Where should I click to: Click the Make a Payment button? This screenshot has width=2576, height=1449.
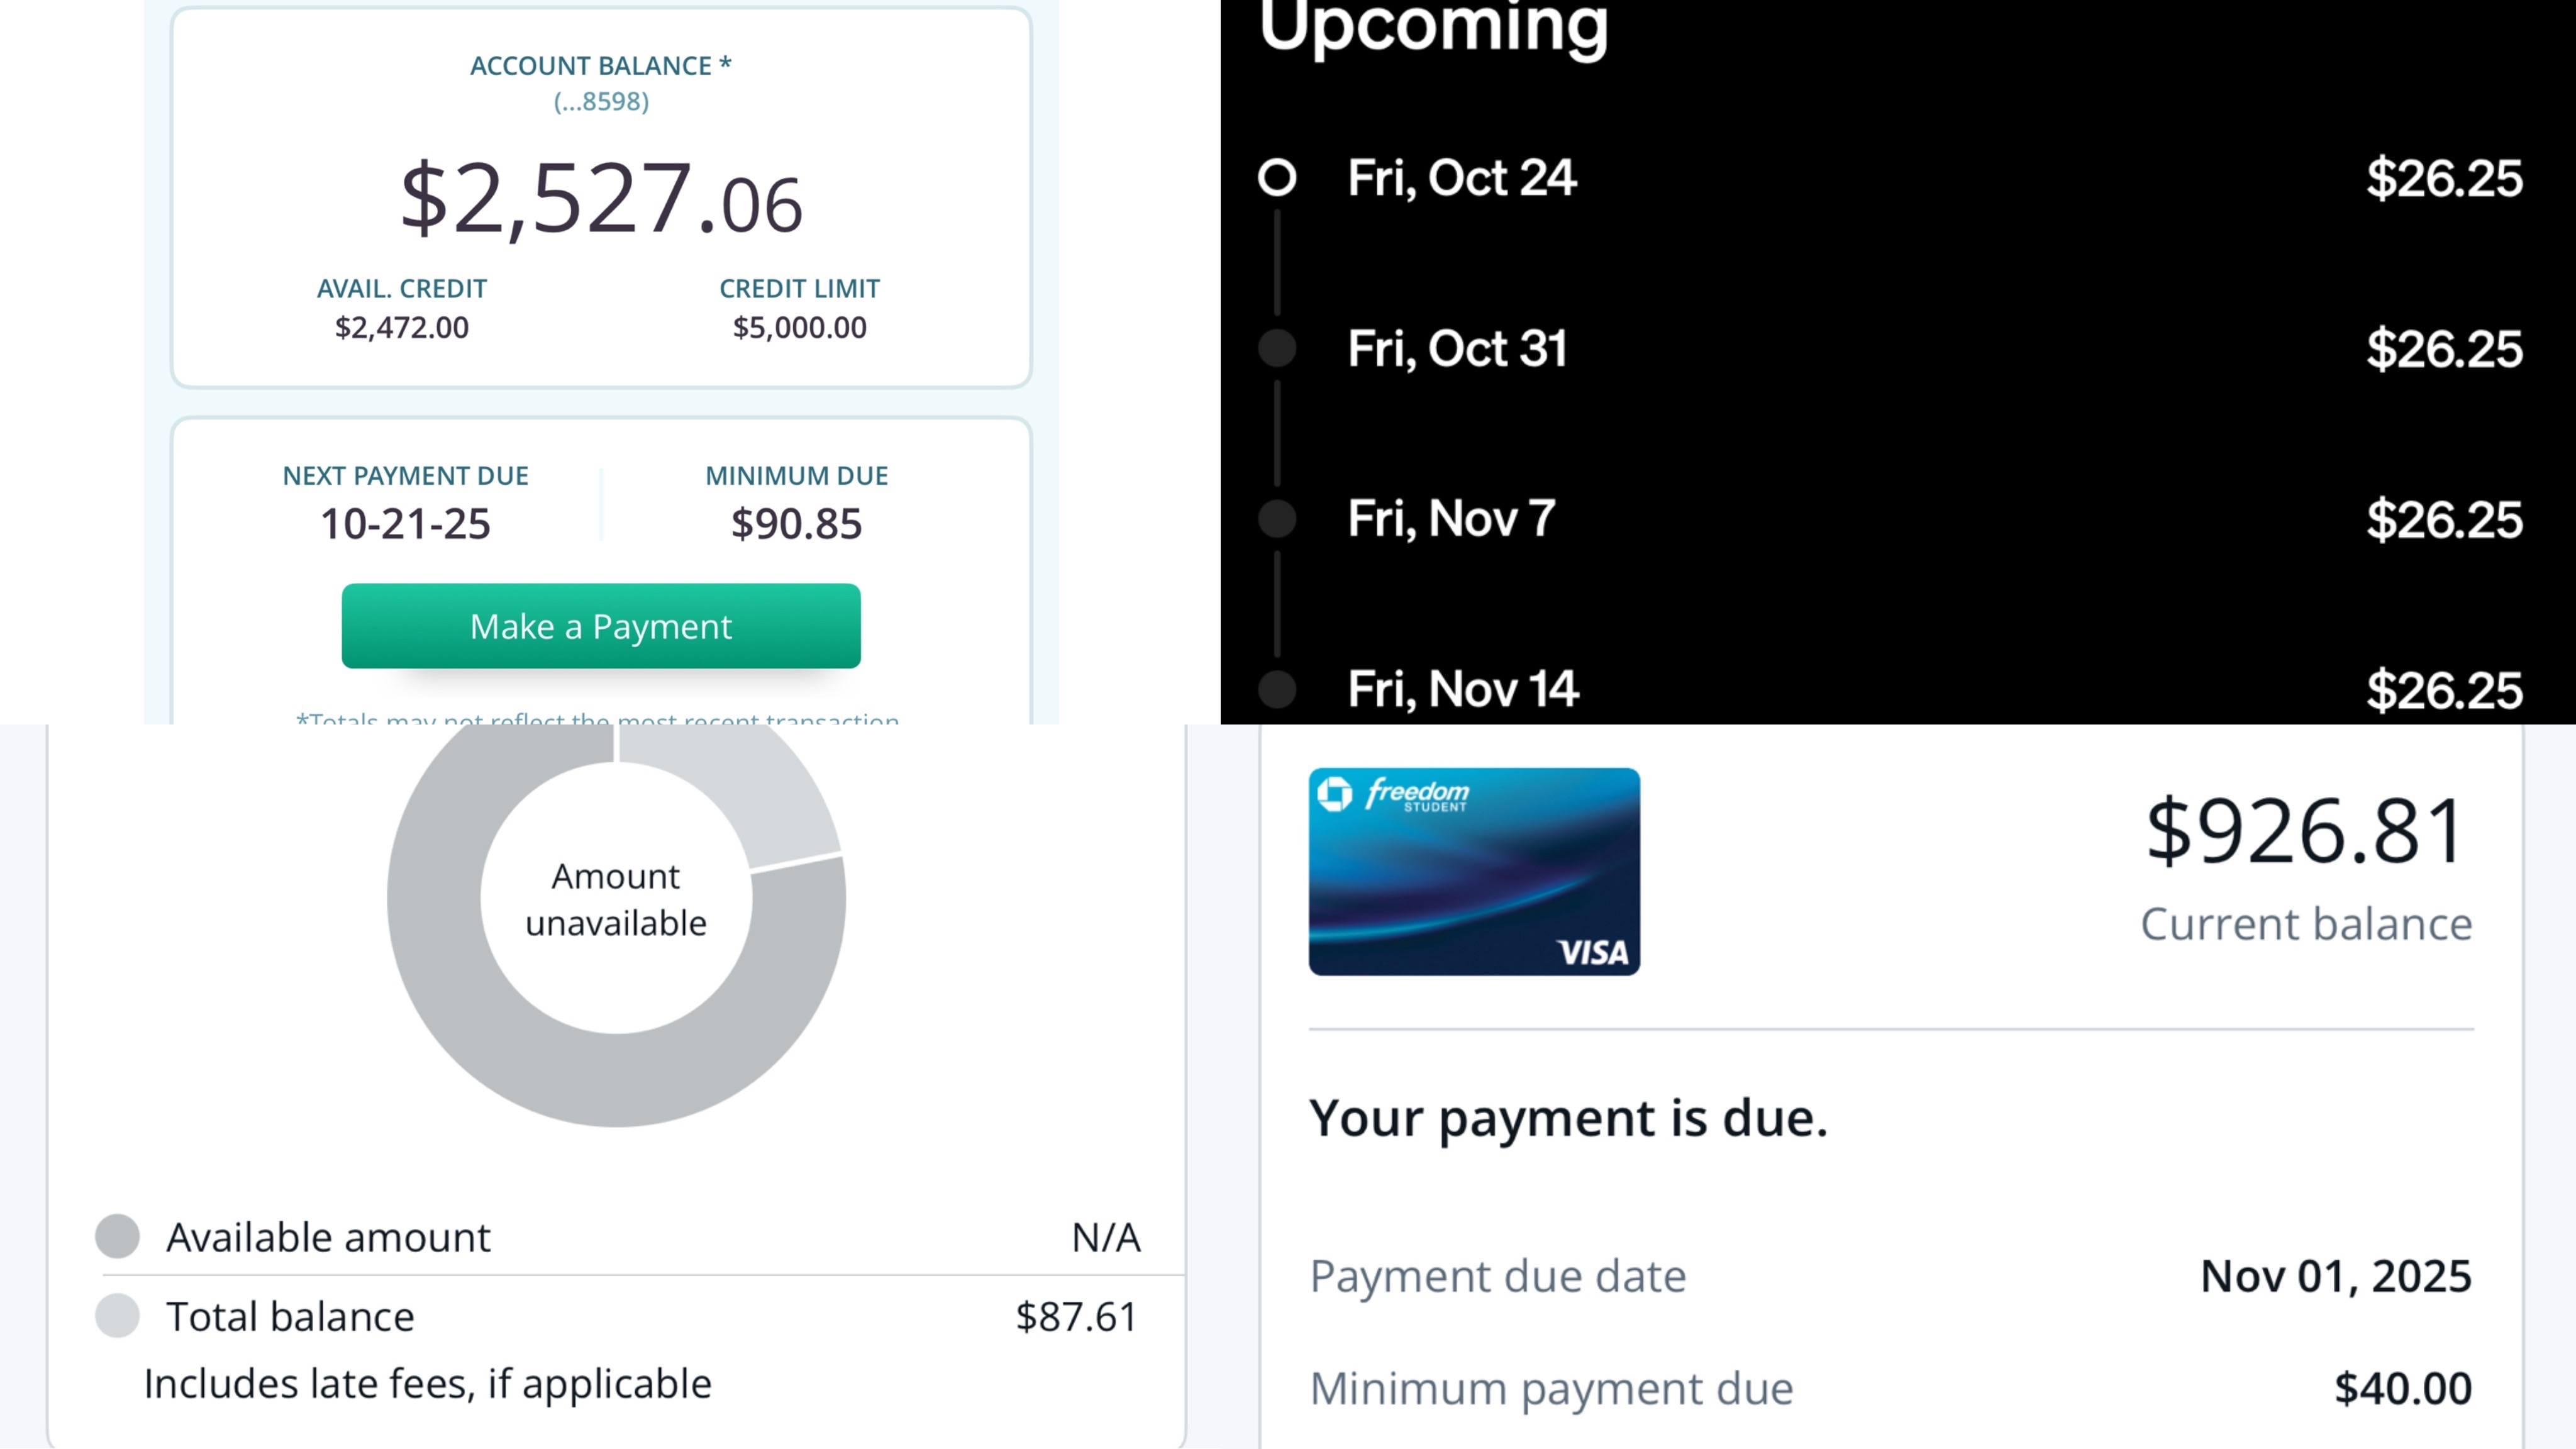[601, 626]
